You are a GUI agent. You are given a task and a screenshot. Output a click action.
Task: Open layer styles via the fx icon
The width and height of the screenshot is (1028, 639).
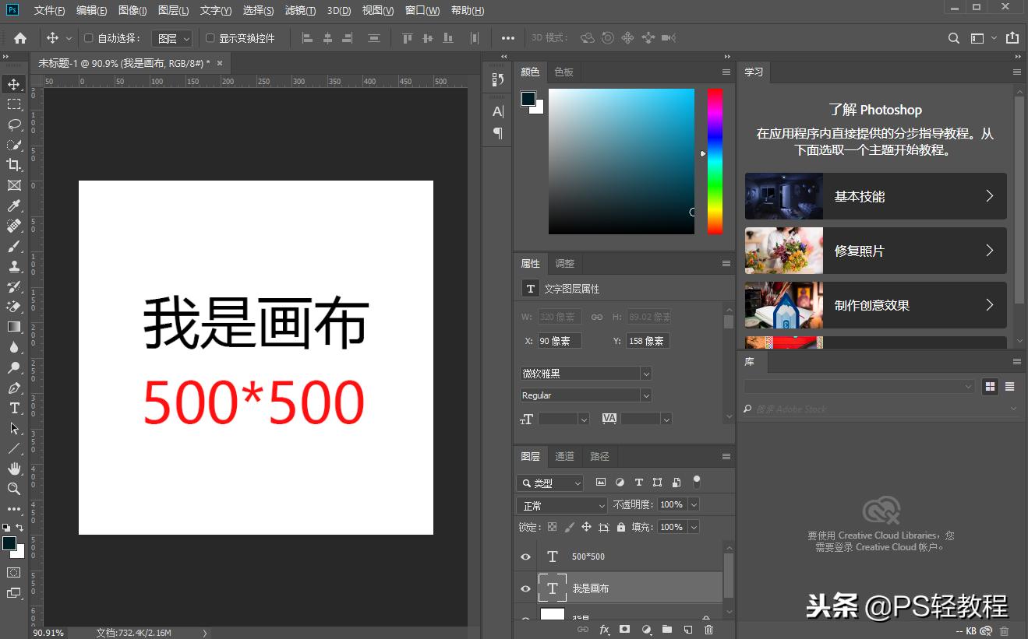tap(604, 630)
